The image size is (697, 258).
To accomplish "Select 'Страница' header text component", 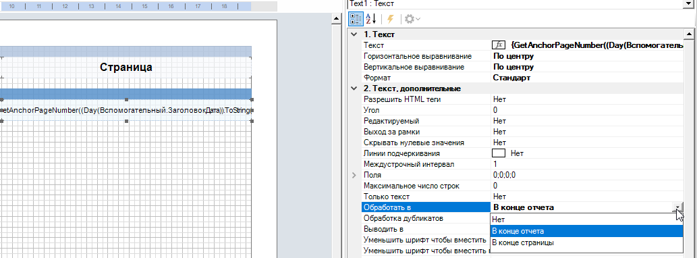I will pyautogui.click(x=126, y=68).
